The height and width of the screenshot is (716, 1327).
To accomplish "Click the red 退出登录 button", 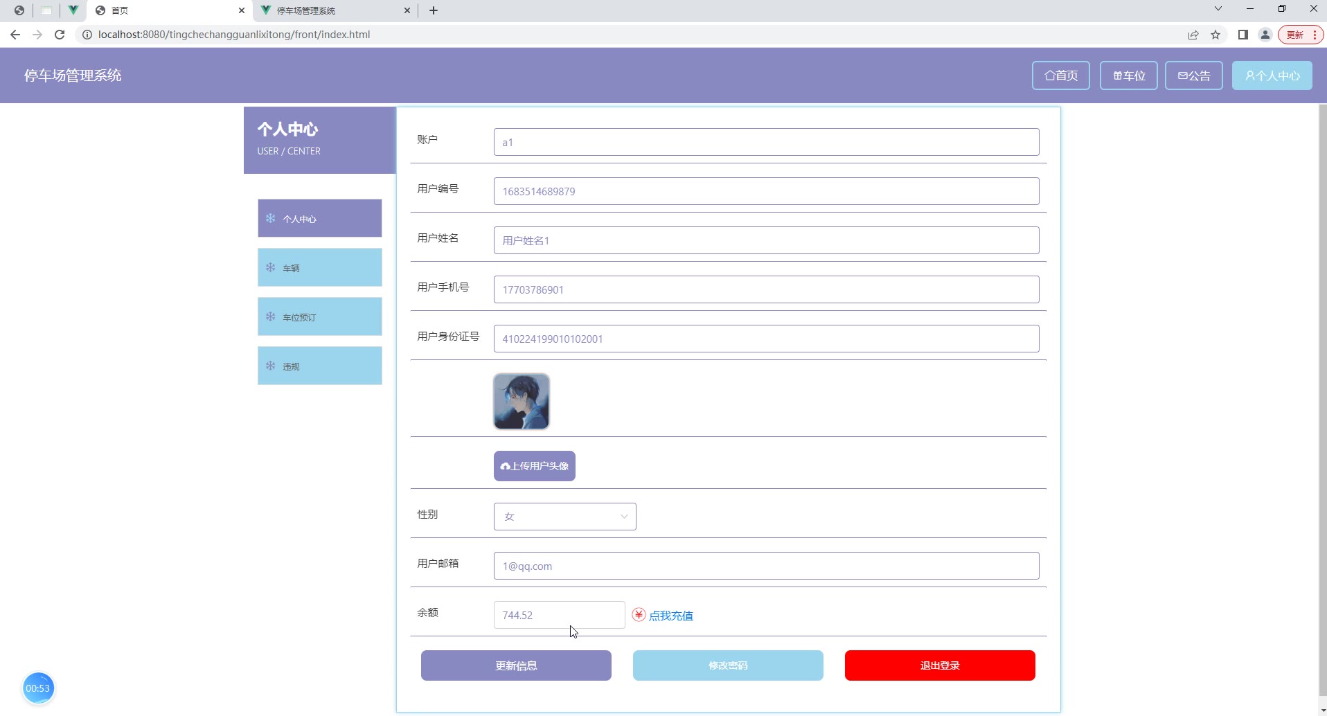I will click(940, 665).
